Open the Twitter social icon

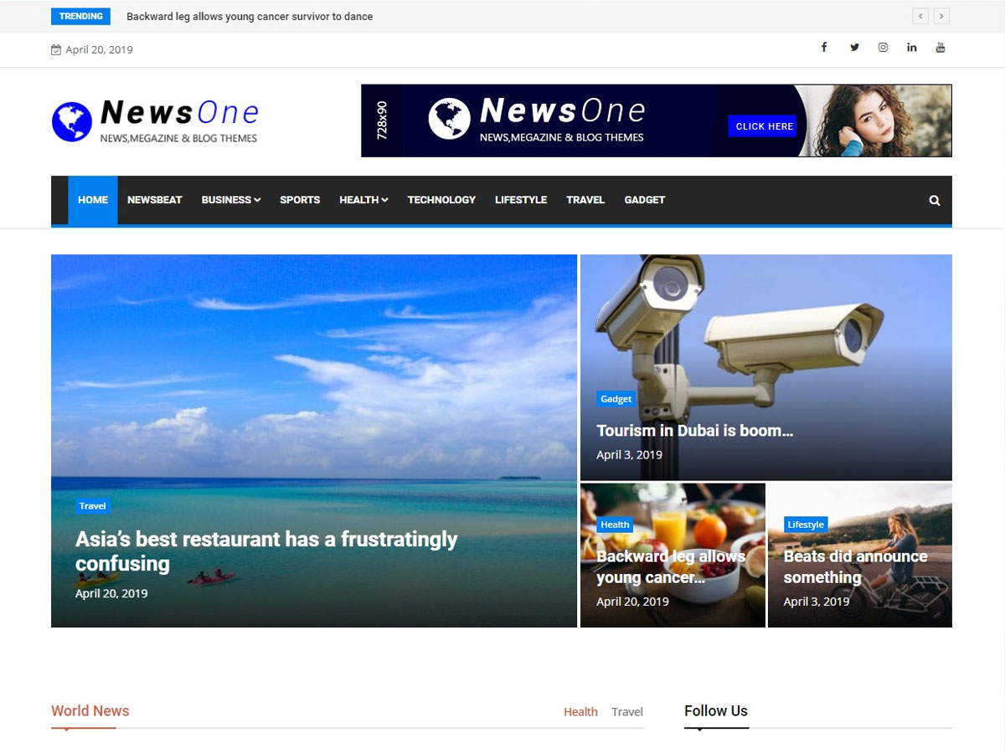853,47
